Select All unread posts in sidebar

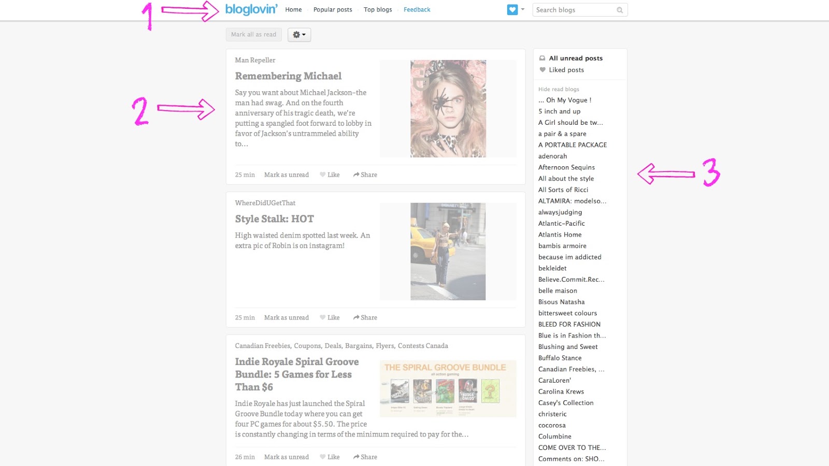pyautogui.click(x=576, y=58)
